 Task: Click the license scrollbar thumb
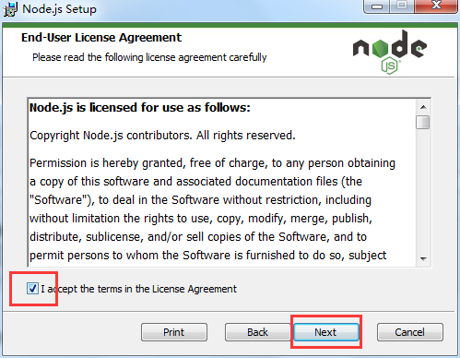tap(423, 122)
